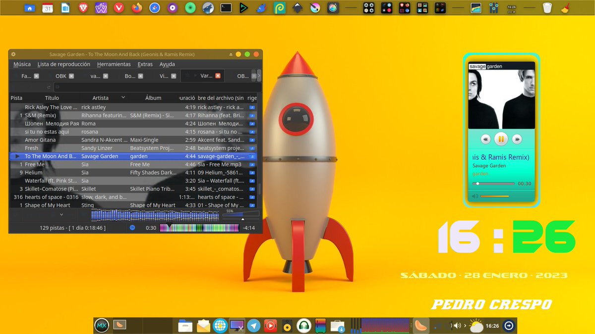595x334 pixels.
Task: Select the Skillet–Comatose track
Action: [x=133, y=189]
